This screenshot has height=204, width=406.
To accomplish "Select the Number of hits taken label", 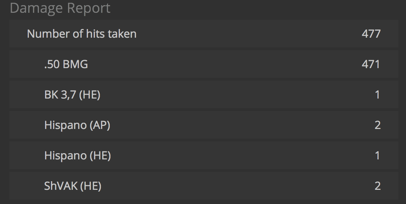I will pos(82,34).
